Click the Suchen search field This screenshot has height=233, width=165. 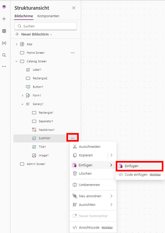tap(46, 26)
